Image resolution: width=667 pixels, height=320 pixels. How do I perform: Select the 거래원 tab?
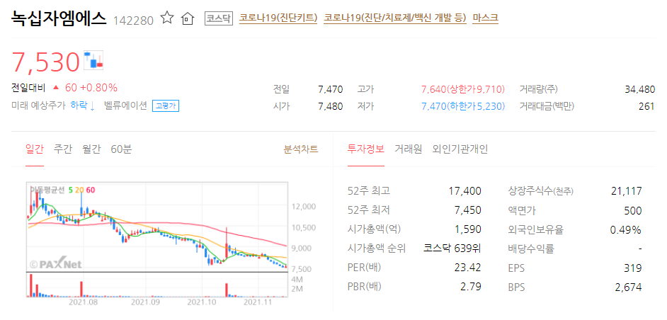click(x=409, y=149)
